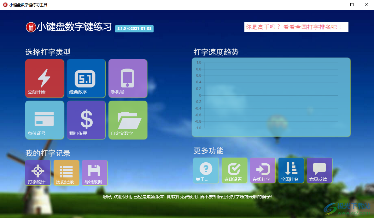Click the welcome status message at bottom

(187, 197)
